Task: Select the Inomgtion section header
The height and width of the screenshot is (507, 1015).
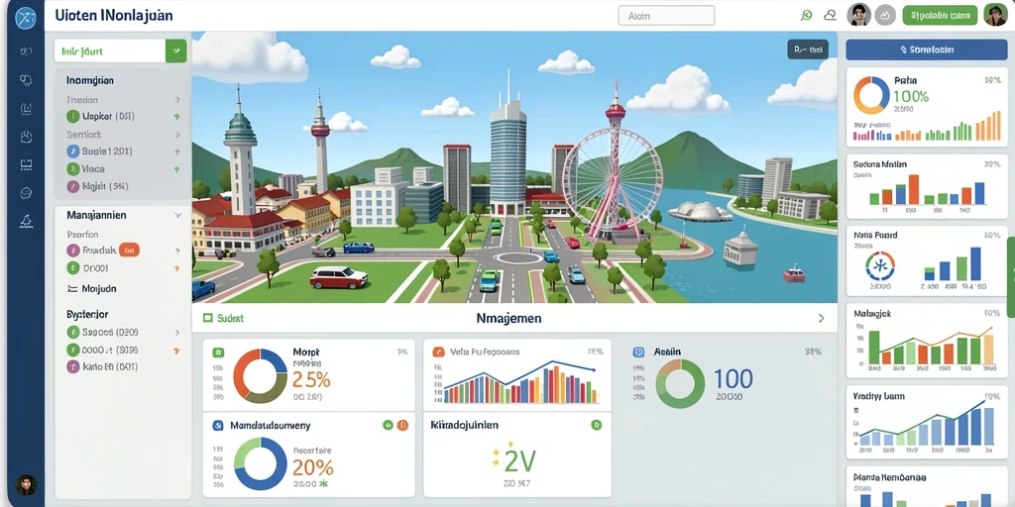Action: (x=90, y=81)
